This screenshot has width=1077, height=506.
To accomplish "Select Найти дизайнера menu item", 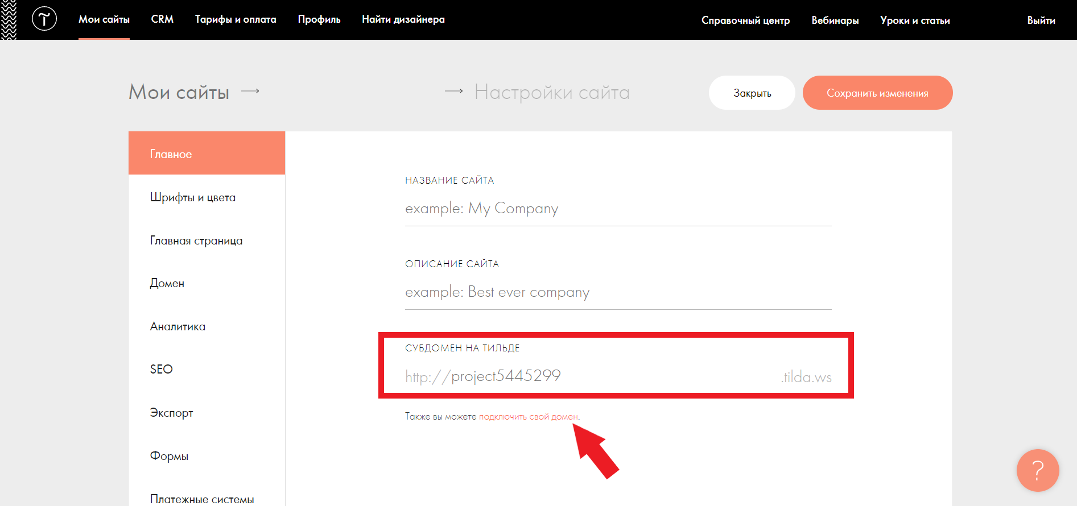I will coord(403,19).
